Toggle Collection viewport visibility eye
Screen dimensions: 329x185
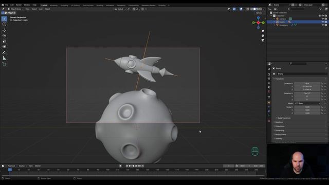[x=323, y=16]
